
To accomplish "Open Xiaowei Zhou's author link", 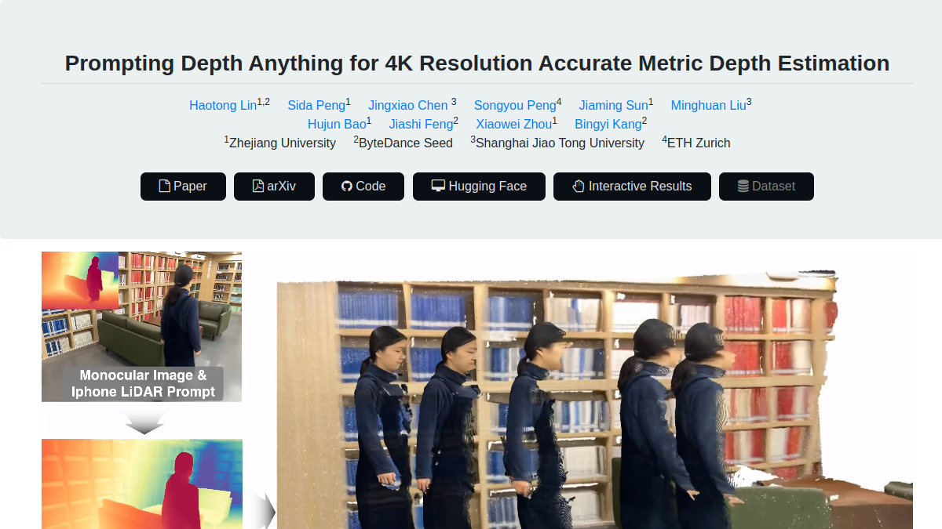I will tap(513, 124).
